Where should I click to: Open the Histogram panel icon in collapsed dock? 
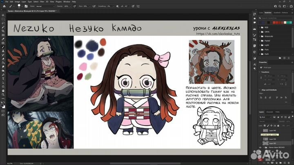[x=254, y=29]
